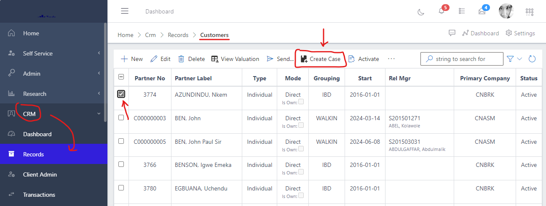Click the Records archive box icon
This screenshot has height=206, width=546.
pyautogui.click(x=12, y=154)
